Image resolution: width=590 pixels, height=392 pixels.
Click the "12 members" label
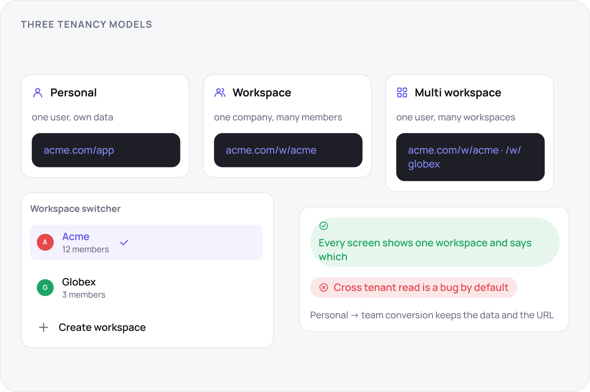pyautogui.click(x=85, y=249)
